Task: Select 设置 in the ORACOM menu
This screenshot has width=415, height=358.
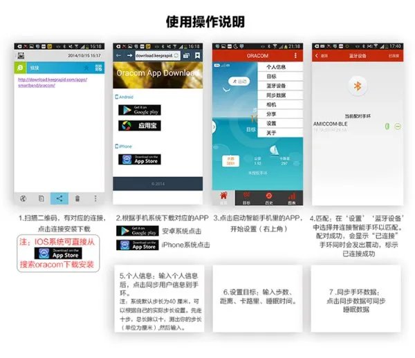Action: (280, 123)
